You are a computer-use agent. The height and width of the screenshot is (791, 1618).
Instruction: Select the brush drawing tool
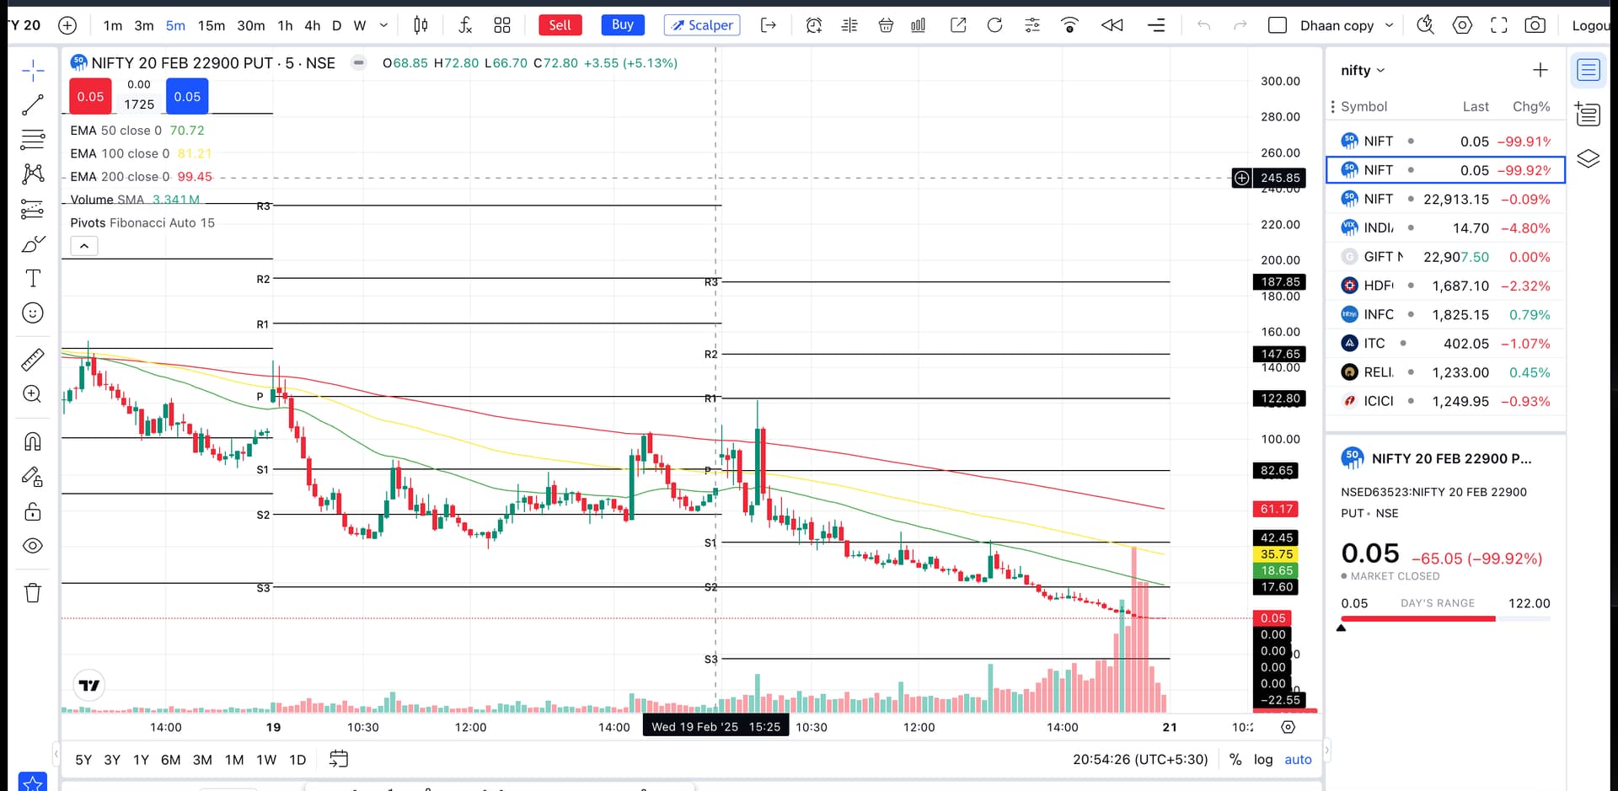point(33,244)
